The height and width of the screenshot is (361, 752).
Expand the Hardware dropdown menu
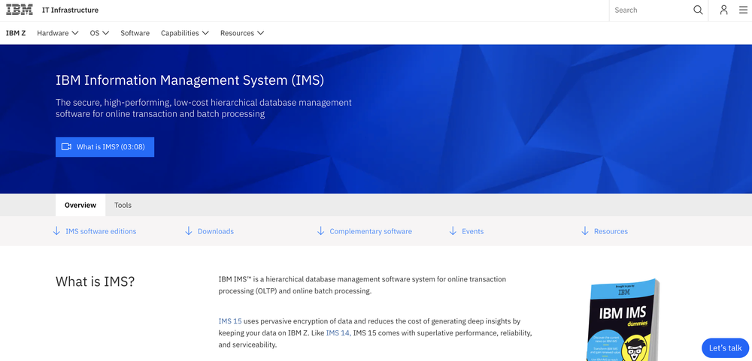(58, 33)
